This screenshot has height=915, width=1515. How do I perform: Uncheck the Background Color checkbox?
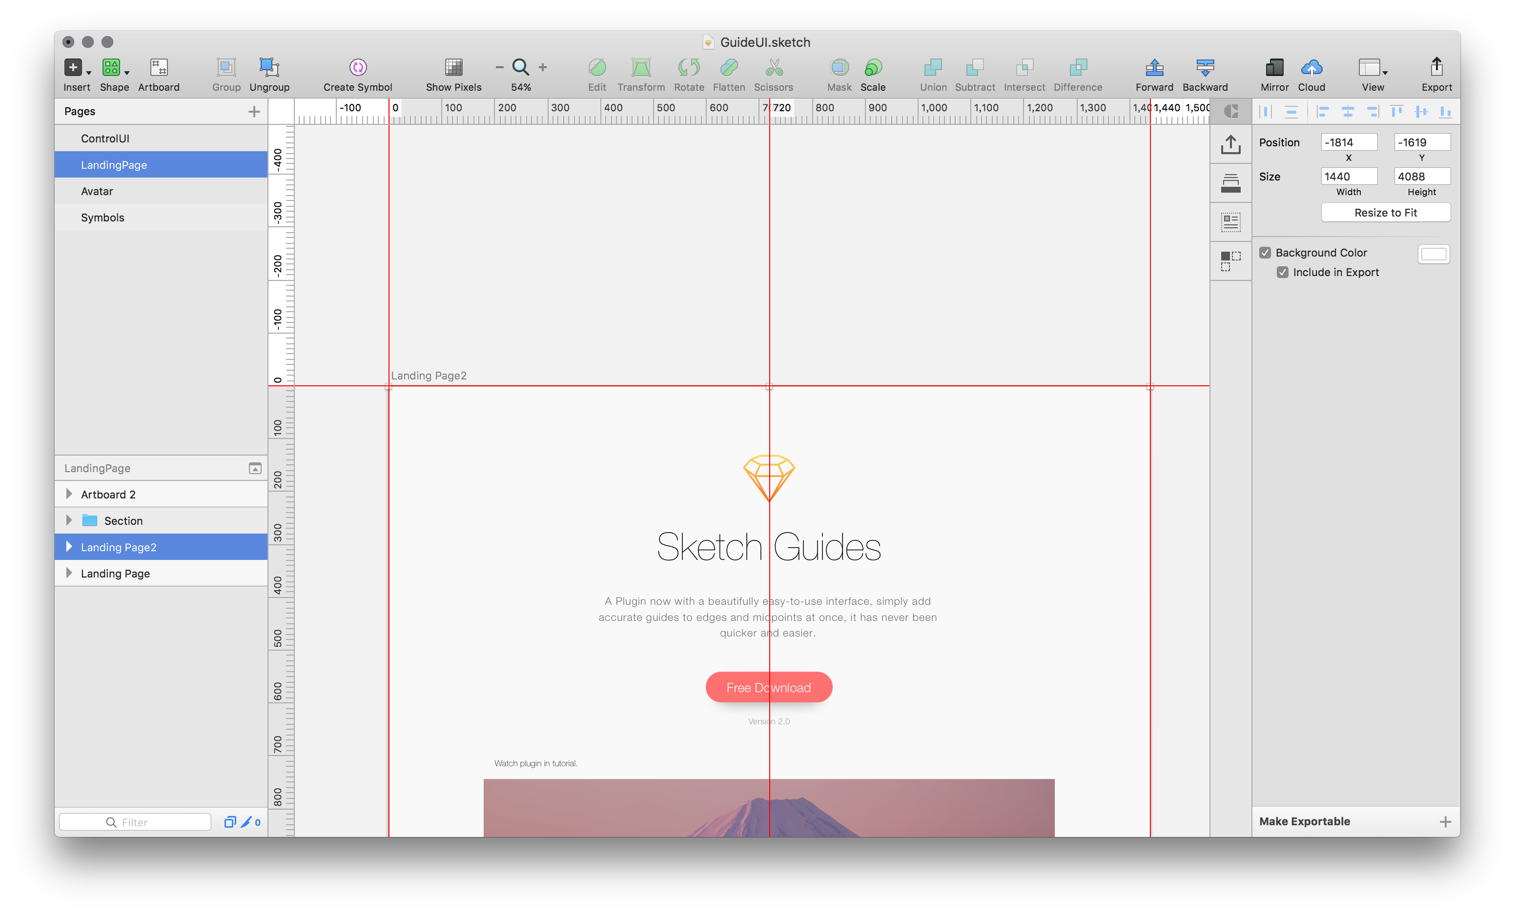point(1265,253)
